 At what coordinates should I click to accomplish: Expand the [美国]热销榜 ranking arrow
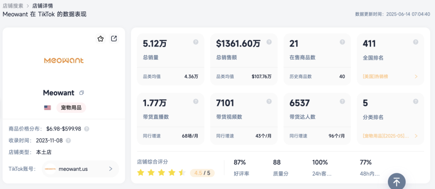click(416, 77)
